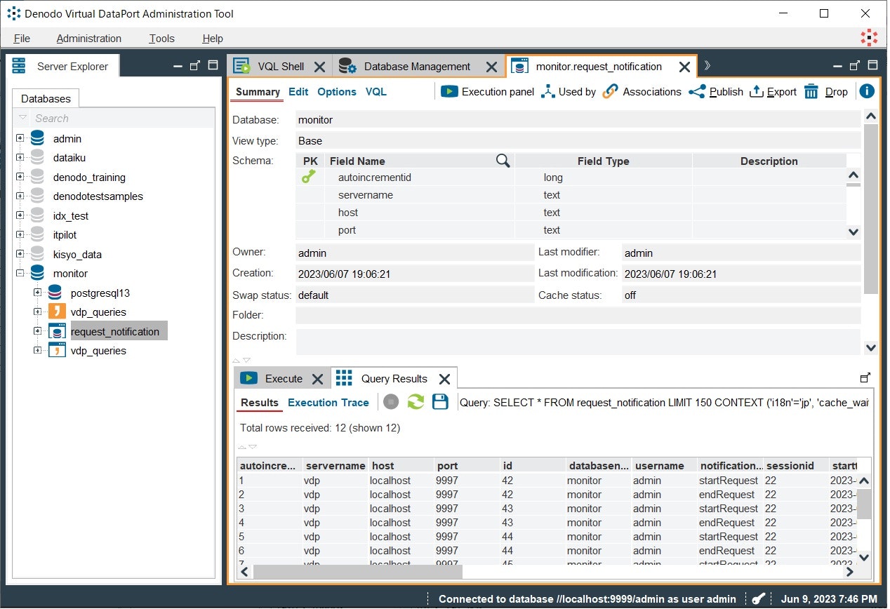The height and width of the screenshot is (609, 890).
Task: Open the Edit view link
Action: point(298,92)
